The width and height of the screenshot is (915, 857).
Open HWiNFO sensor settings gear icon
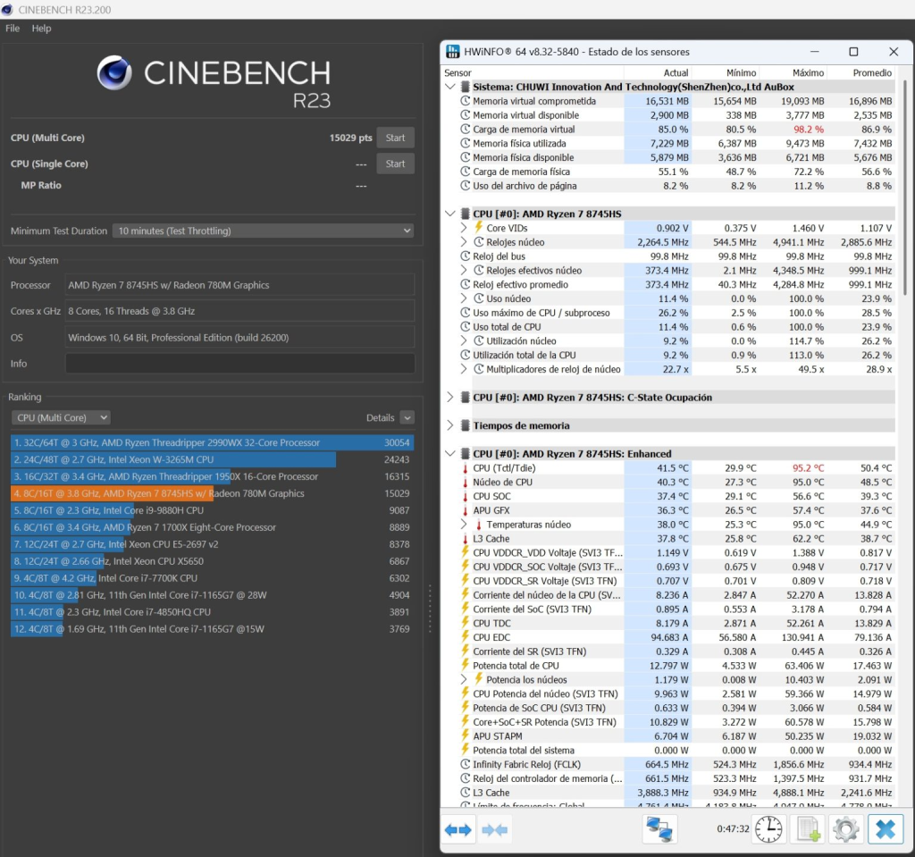pyautogui.click(x=846, y=829)
